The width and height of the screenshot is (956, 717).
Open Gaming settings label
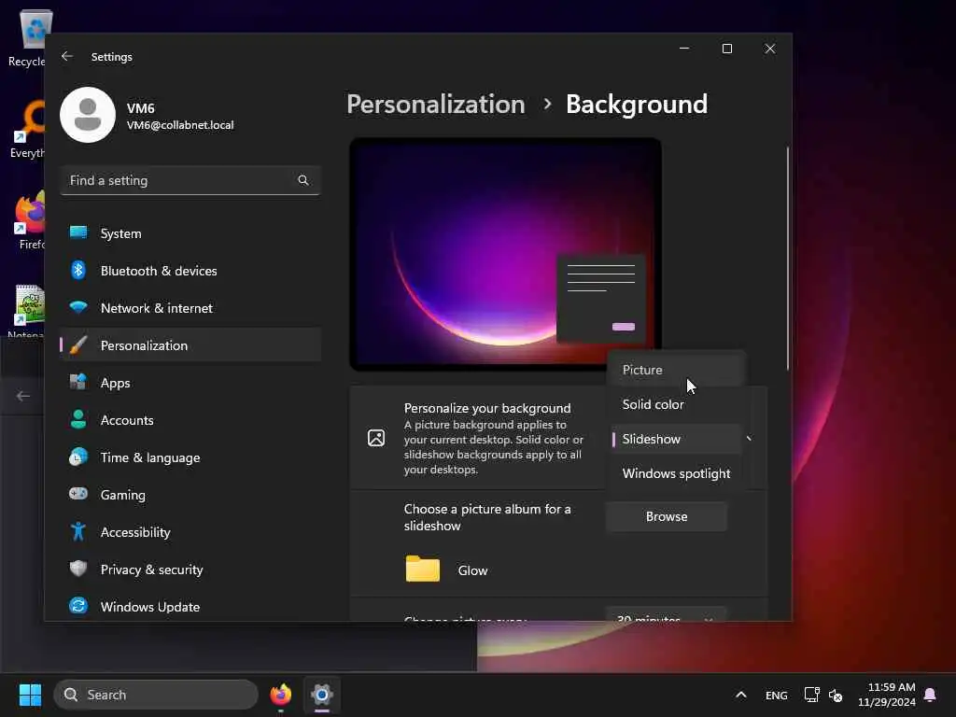122,495
